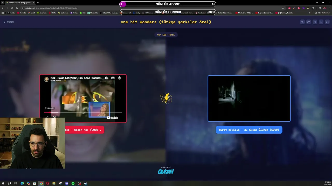Click the taskbar search icon
The image size is (332, 186).
pyautogui.click(x=9, y=183)
